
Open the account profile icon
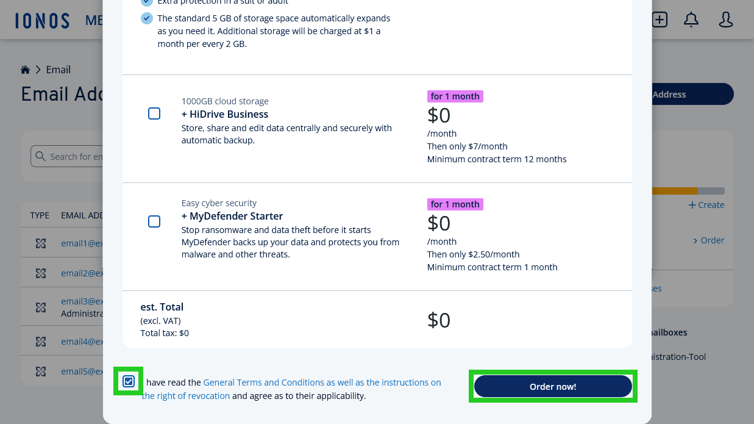click(x=725, y=20)
